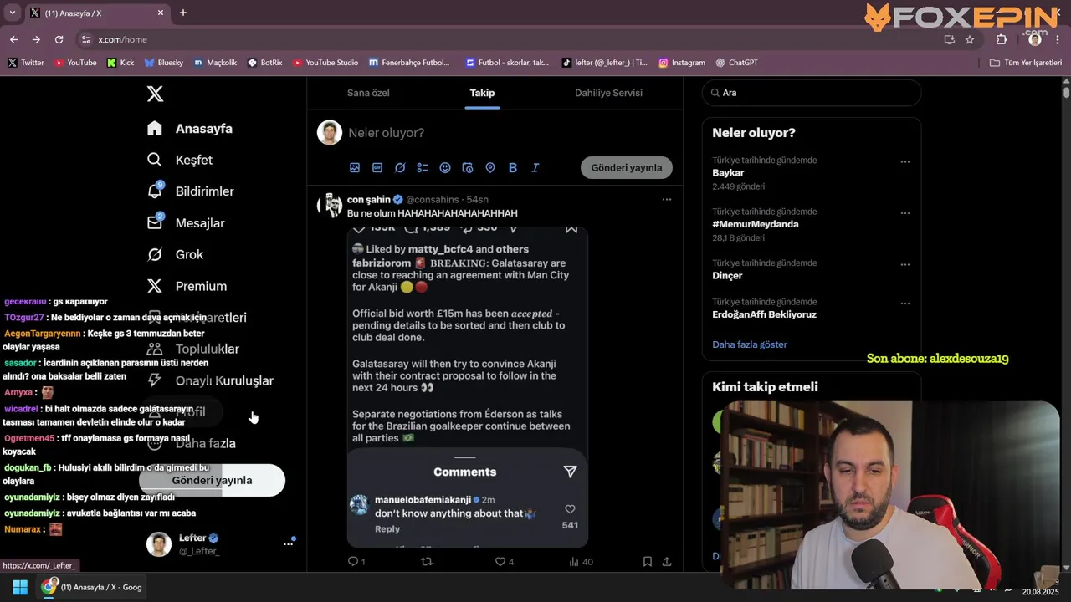
Task: Open Premium X icon in sidebar
Action: pyautogui.click(x=155, y=286)
